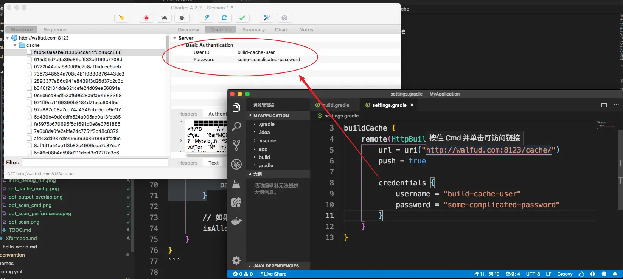Click the build folder in VS Code explorer
The height and width of the screenshot is (279, 623).
click(264, 157)
